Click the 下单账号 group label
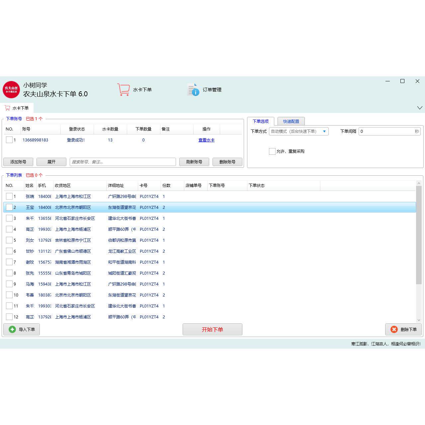The width and height of the screenshot is (425, 425). [14, 119]
